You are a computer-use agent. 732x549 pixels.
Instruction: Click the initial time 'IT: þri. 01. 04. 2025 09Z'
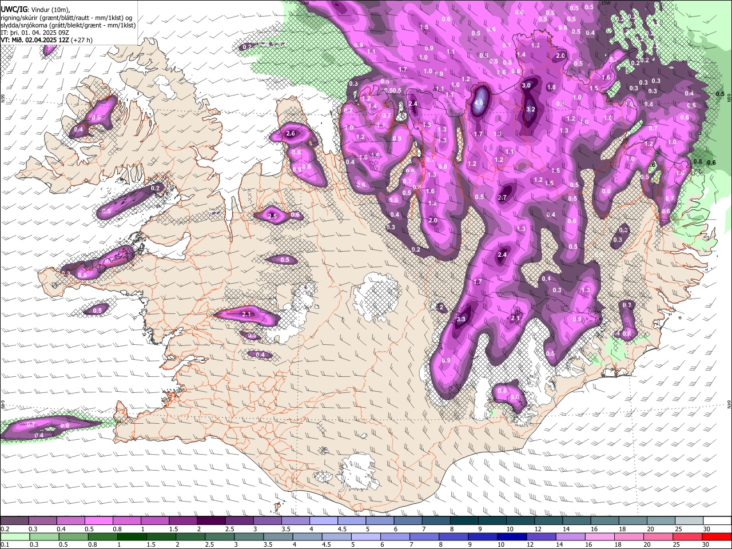point(34,33)
